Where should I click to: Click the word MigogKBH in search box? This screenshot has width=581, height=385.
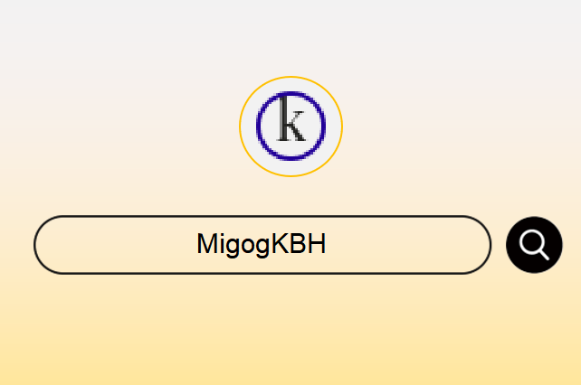pos(262,244)
